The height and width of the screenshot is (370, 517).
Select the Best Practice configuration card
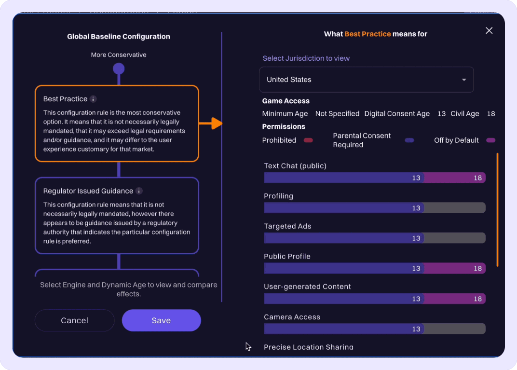click(117, 123)
